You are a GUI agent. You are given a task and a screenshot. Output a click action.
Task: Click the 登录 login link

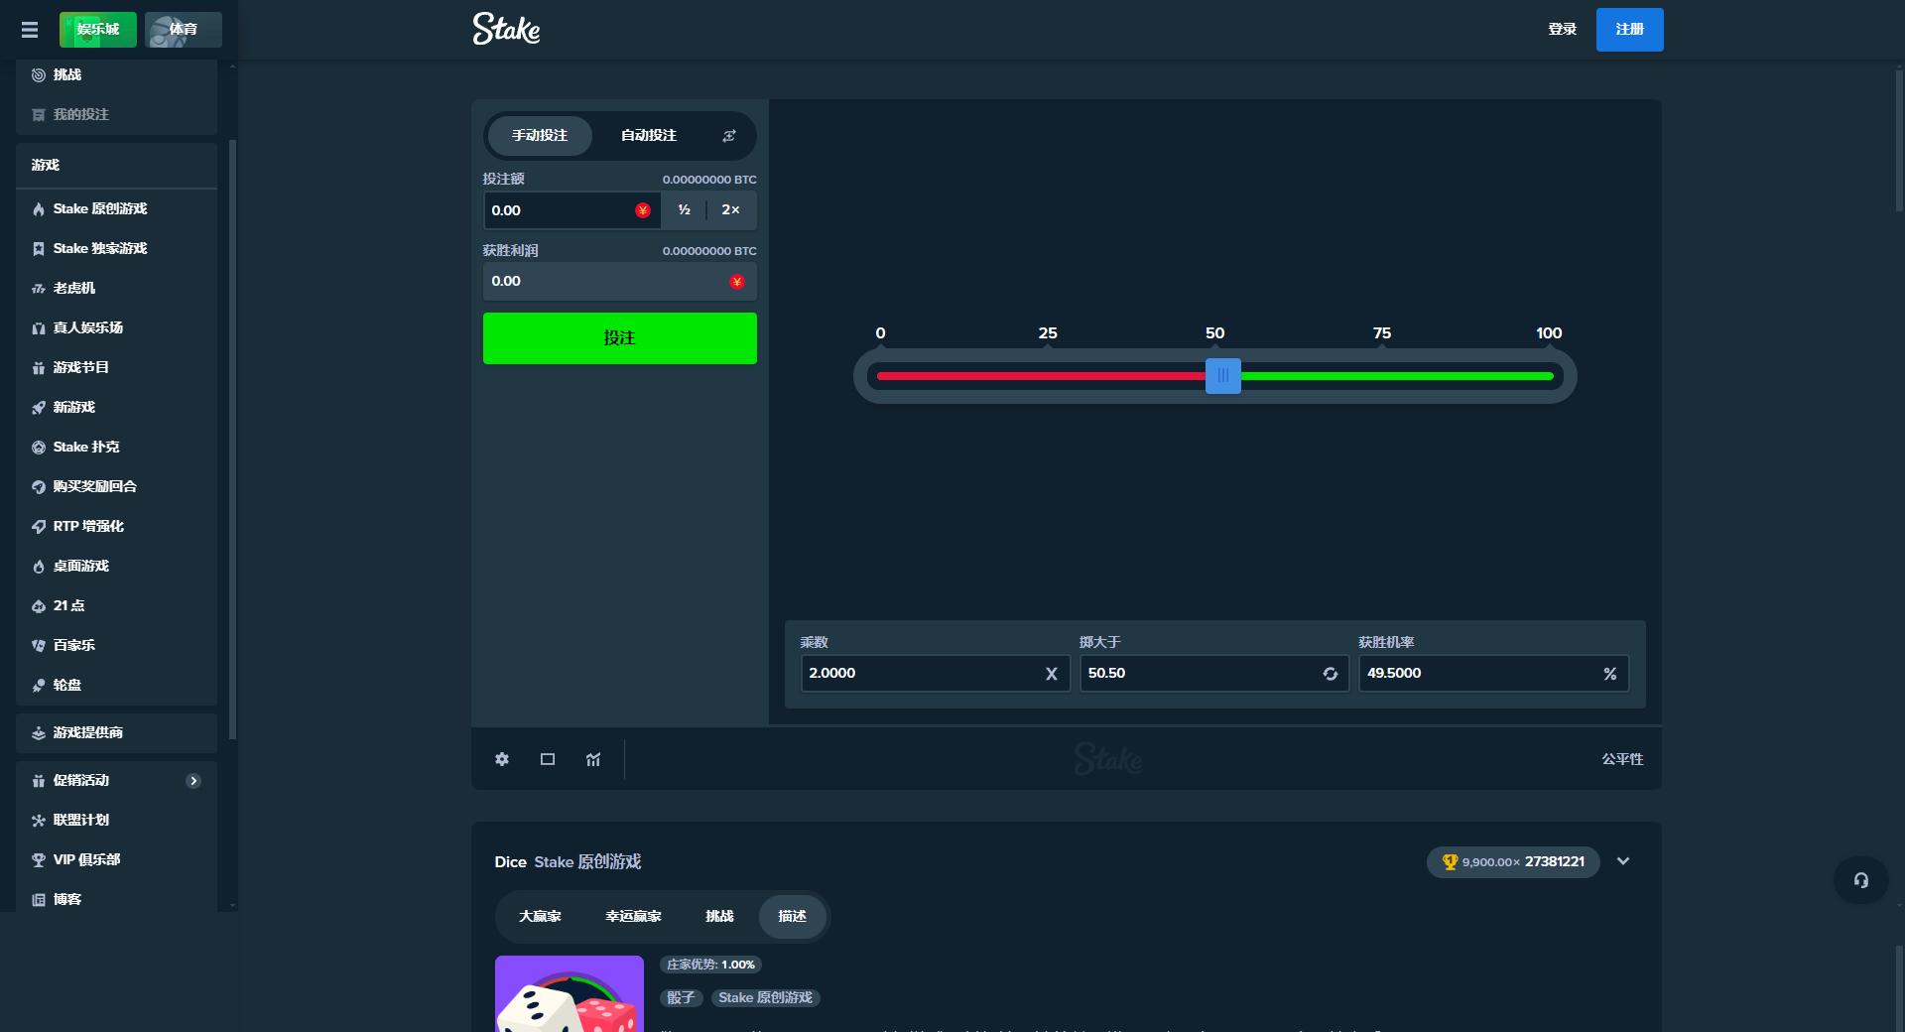click(x=1563, y=30)
